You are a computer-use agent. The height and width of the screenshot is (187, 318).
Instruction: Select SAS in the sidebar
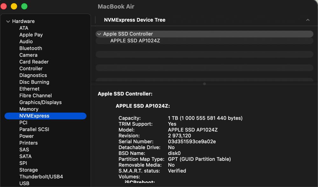pyautogui.click(x=24, y=150)
